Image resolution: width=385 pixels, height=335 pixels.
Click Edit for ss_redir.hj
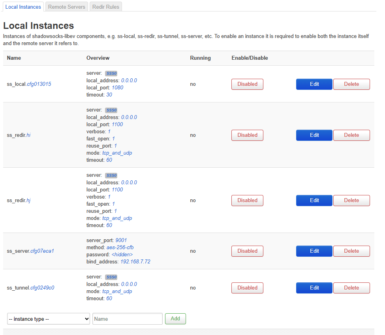(x=314, y=201)
